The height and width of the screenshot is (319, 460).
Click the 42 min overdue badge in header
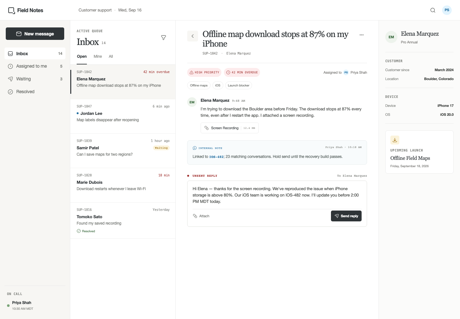click(242, 72)
